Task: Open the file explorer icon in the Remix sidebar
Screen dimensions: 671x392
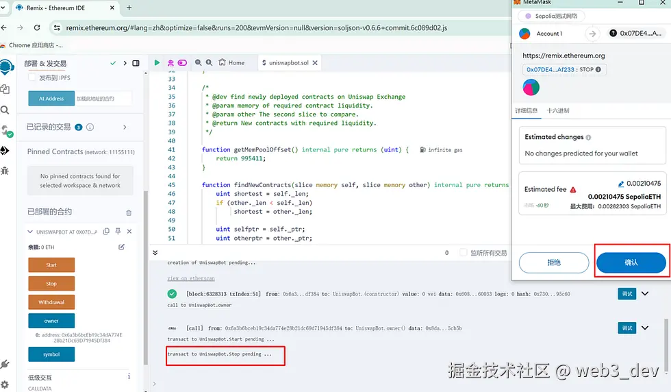Action: (x=5, y=88)
